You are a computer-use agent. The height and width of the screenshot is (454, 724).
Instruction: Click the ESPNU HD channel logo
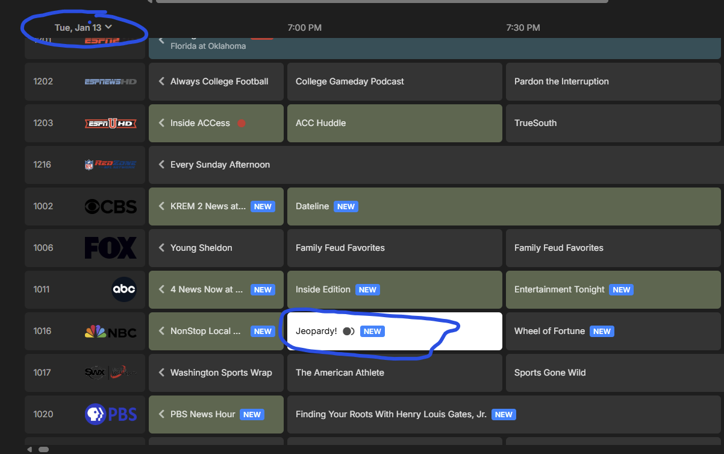click(x=111, y=123)
